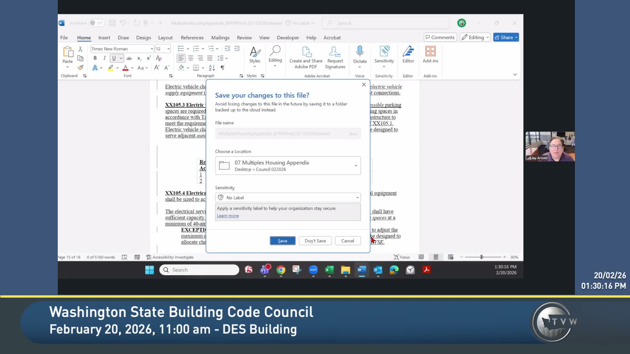This screenshot has height=354, width=630.
Task: Expand the Choose a Location dropdown
Action: (x=356, y=166)
